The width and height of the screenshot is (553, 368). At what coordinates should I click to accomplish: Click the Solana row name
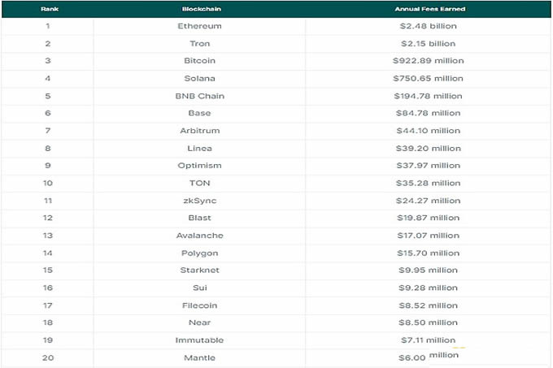(199, 78)
